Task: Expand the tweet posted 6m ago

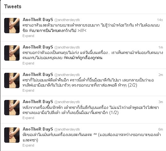Action: coord(28,145)
